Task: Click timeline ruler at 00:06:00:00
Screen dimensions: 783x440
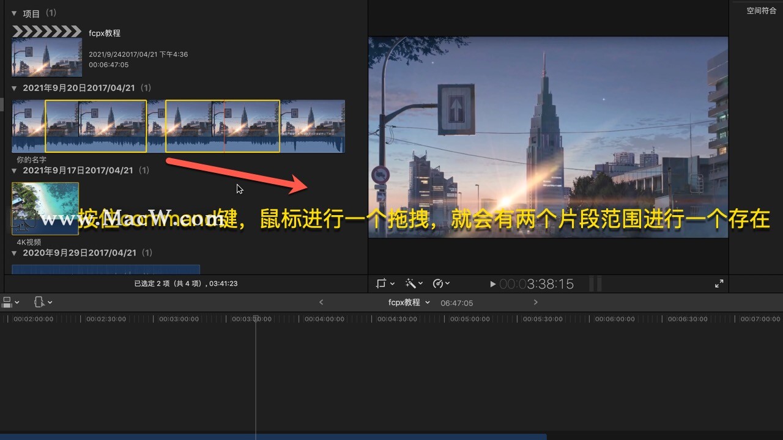Action: pyautogui.click(x=615, y=319)
